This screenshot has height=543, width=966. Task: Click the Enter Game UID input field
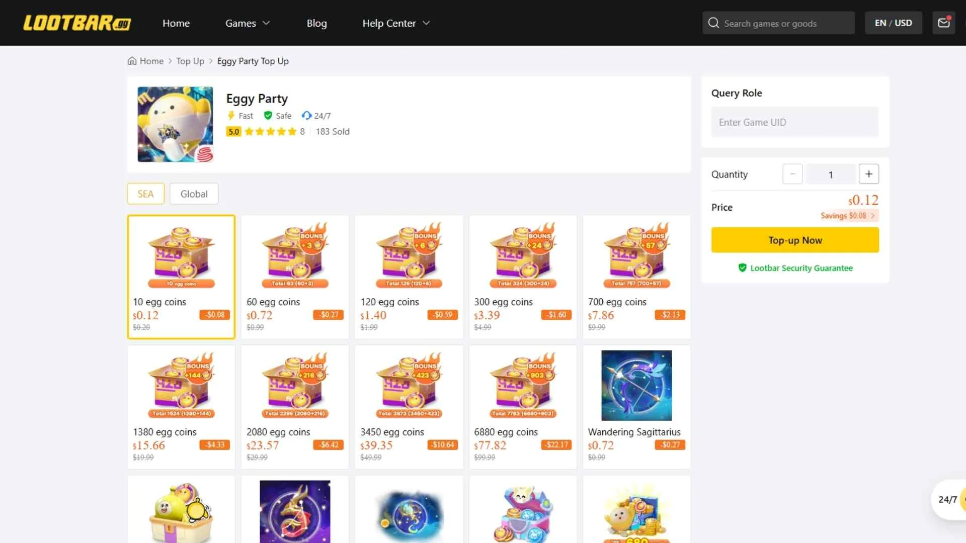pyautogui.click(x=794, y=122)
